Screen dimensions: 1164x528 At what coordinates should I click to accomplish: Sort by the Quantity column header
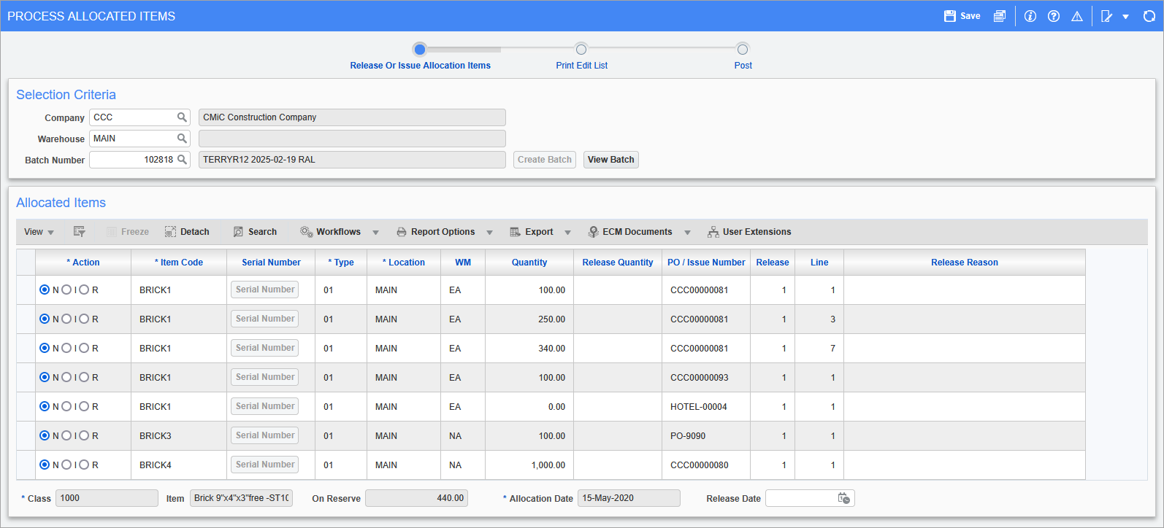tap(529, 263)
